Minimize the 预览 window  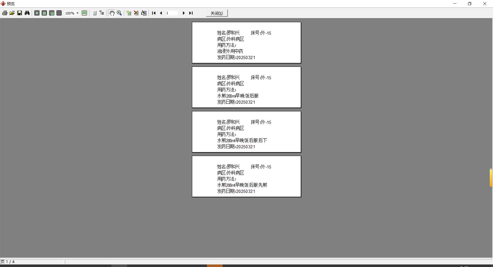tap(455, 4)
